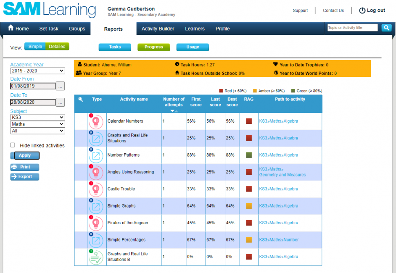Enable the Hide linked activities checkbox
Screen dimensions: 396x273
(x=13, y=145)
